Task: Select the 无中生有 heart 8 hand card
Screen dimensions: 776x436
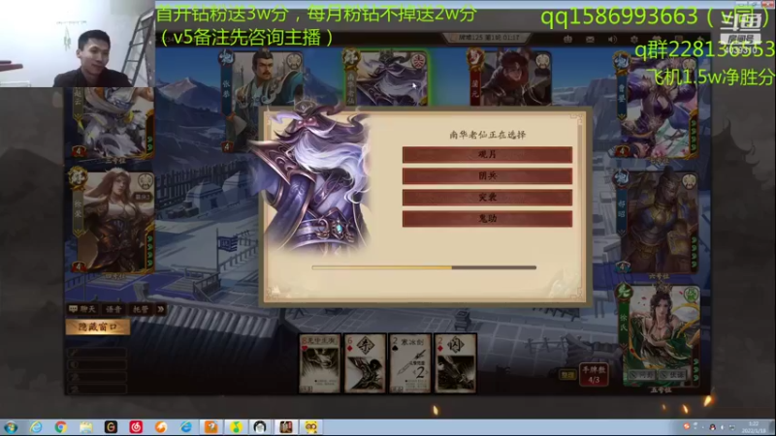Action: 320,363
